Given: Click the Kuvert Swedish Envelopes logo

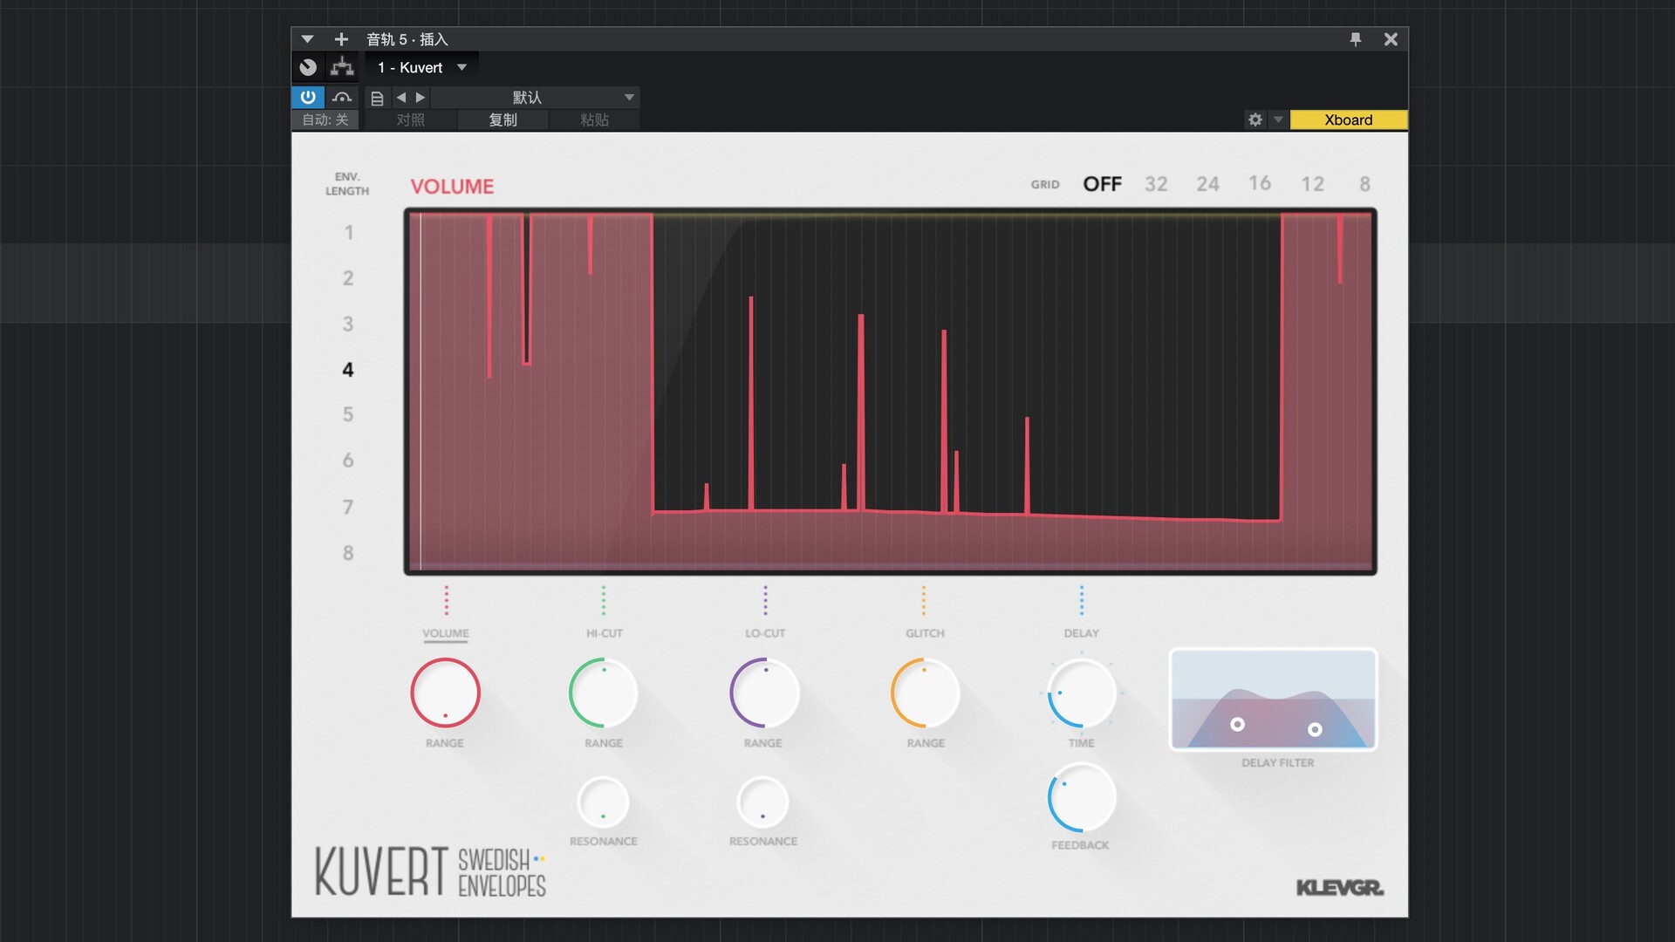Looking at the screenshot, I should coord(431,870).
